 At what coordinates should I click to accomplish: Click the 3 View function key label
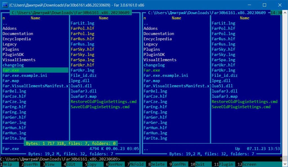tap(50, 164)
